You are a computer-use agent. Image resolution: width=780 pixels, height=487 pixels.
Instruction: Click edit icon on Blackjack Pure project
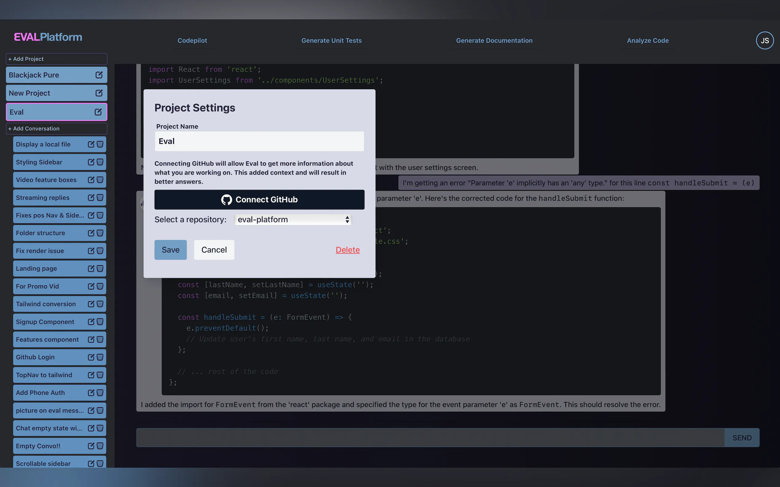pos(99,75)
